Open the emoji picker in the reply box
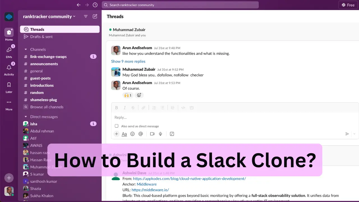The height and width of the screenshot is (202, 359). (x=132, y=134)
